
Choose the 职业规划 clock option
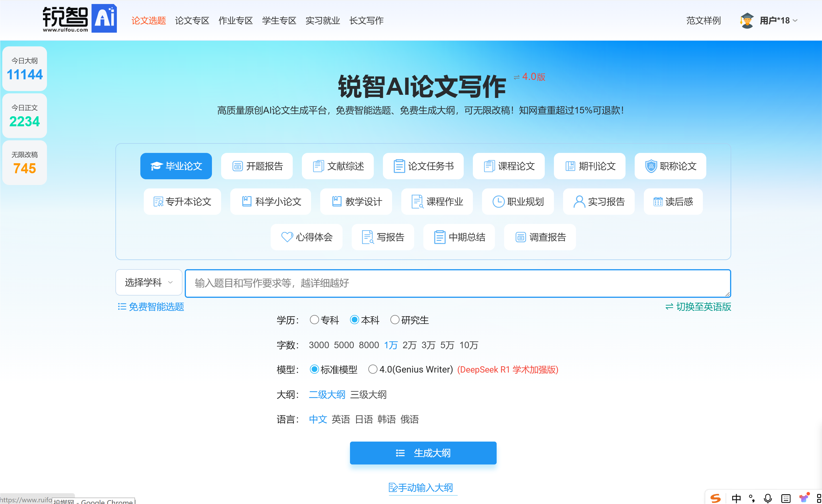pyautogui.click(x=518, y=202)
